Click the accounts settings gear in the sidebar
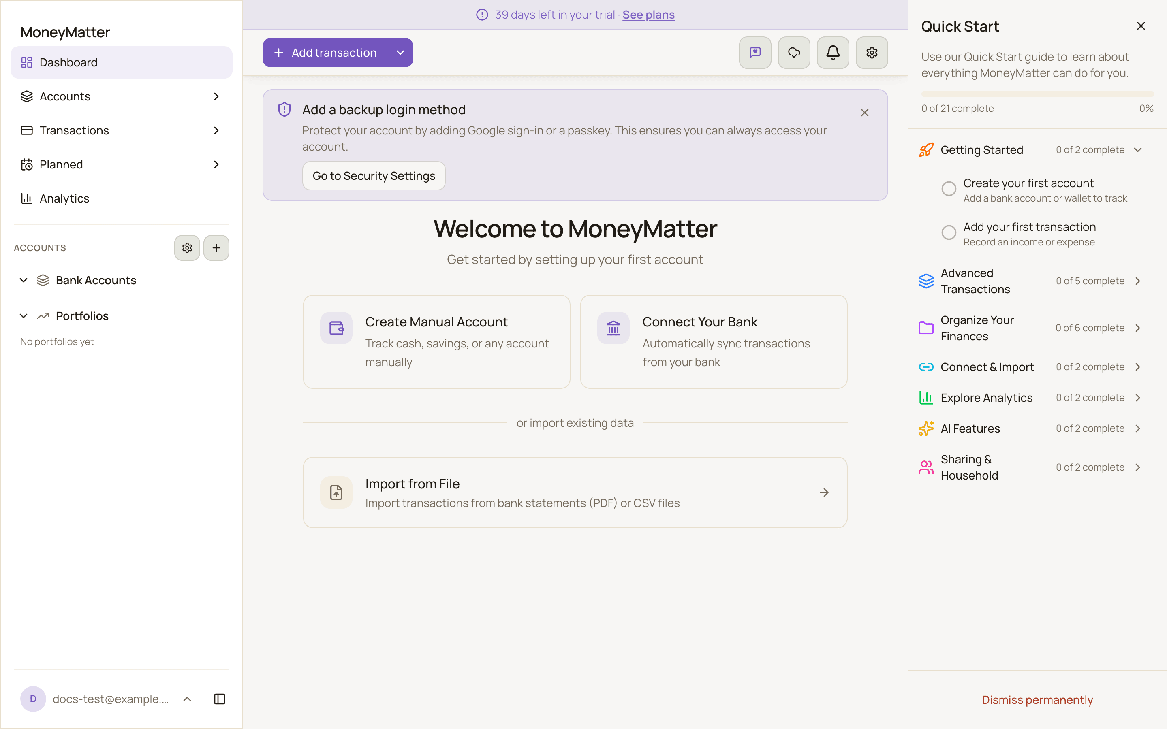This screenshot has height=729, width=1167. pyautogui.click(x=187, y=248)
